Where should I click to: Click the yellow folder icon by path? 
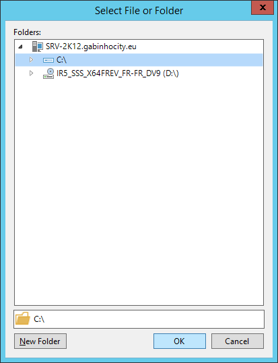(23, 319)
